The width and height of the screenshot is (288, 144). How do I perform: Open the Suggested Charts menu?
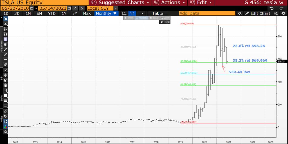pos(121,3)
